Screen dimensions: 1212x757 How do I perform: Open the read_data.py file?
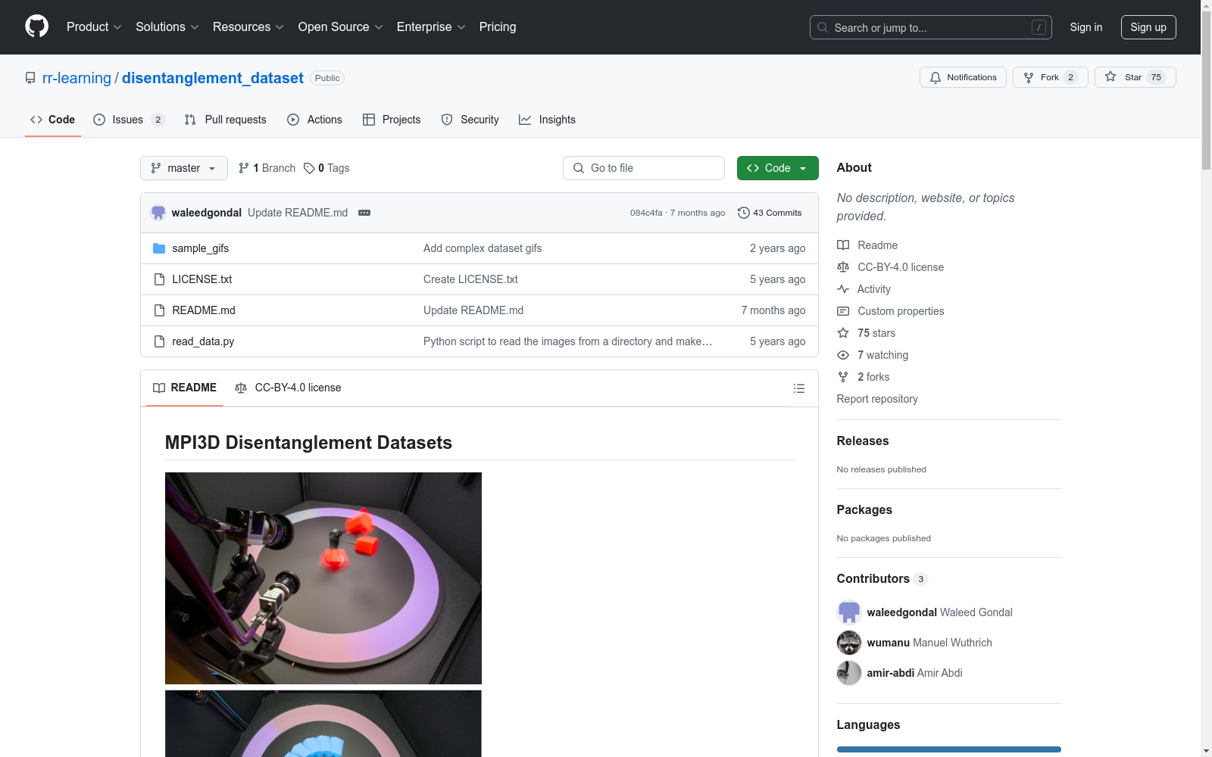pyautogui.click(x=203, y=341)
